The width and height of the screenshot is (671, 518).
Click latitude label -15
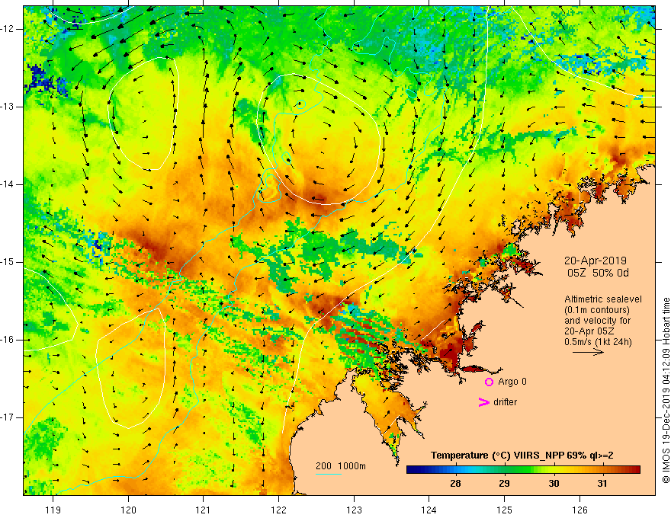tap(8, 262)
